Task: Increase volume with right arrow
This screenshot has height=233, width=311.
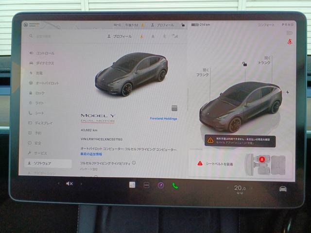Action: [x=81, y=184]
